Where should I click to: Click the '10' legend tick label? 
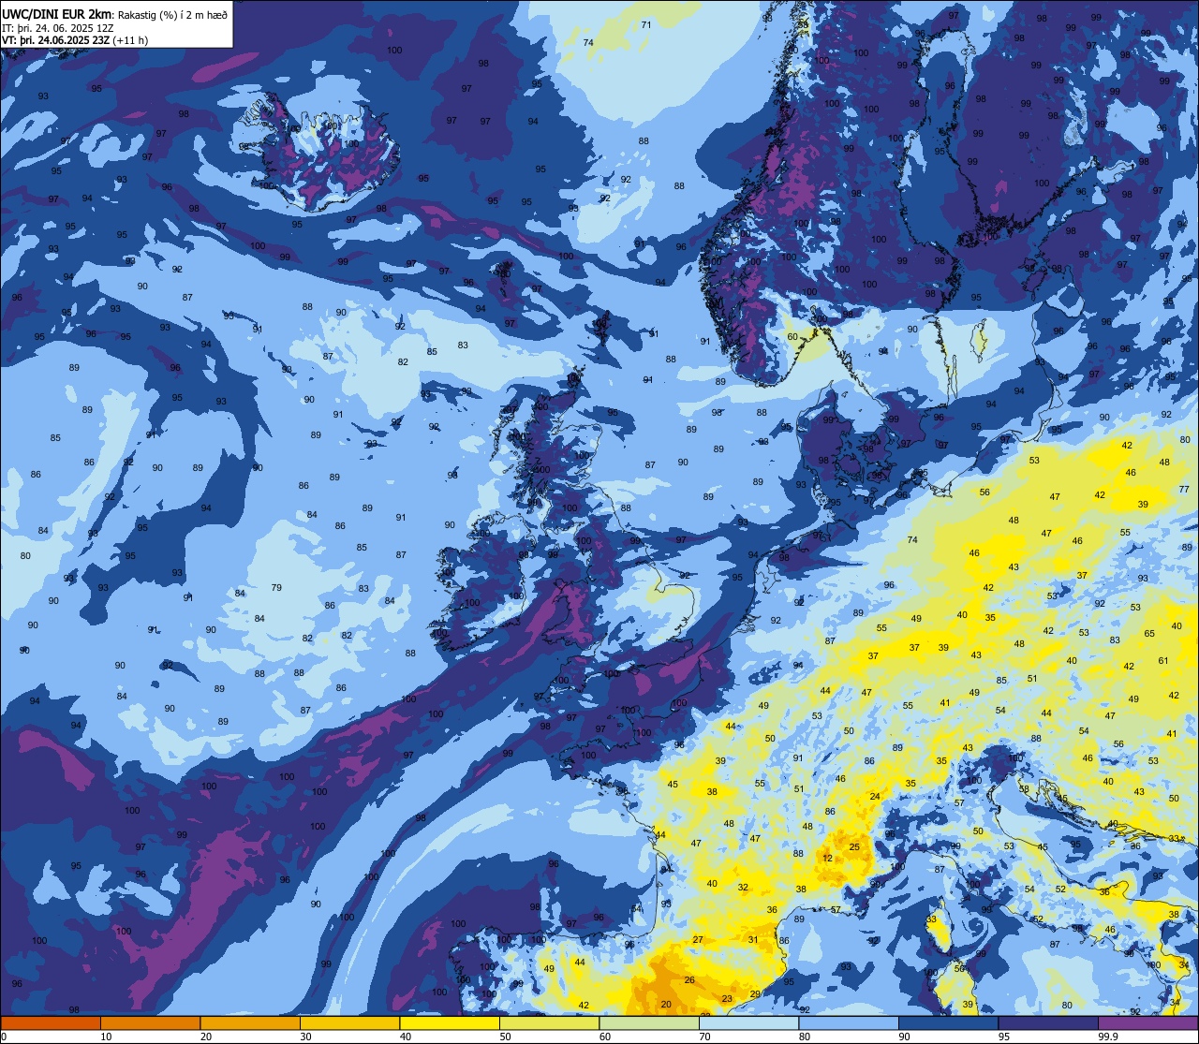(x=106, y=1037)
